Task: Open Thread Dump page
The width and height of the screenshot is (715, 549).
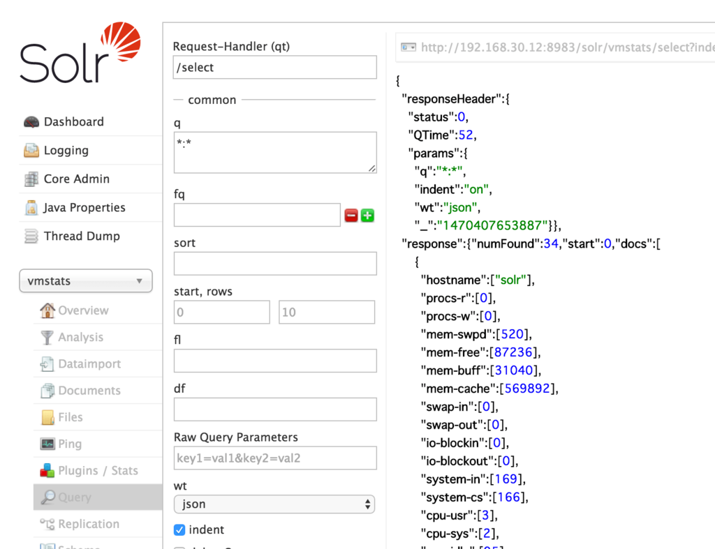Action: pos(82,236)
